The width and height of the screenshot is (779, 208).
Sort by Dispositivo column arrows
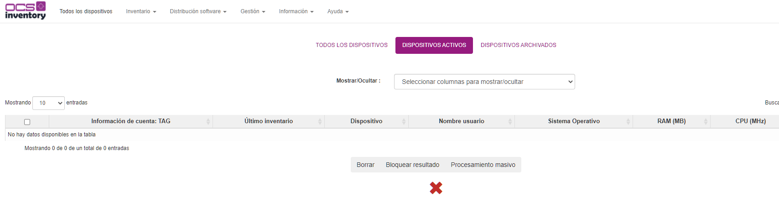click(x=404, y=121)
